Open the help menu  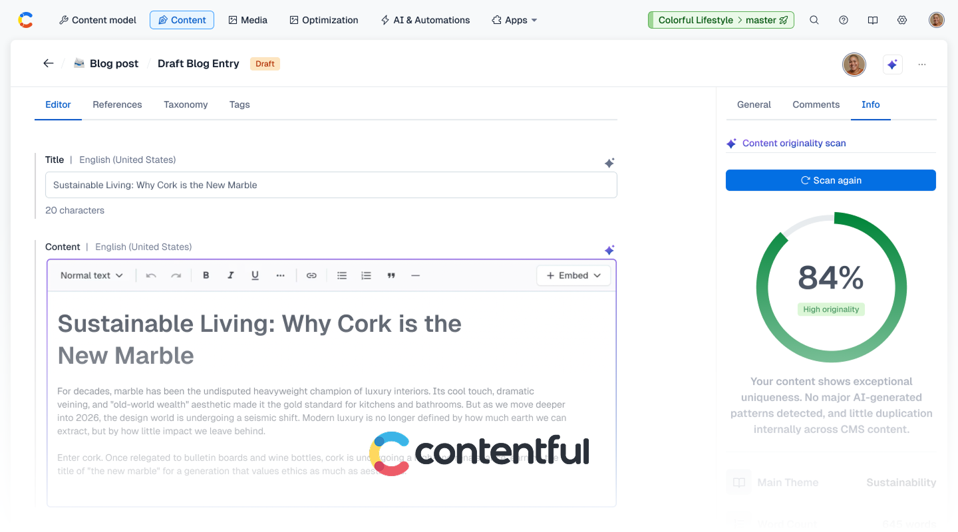point(844,20)
